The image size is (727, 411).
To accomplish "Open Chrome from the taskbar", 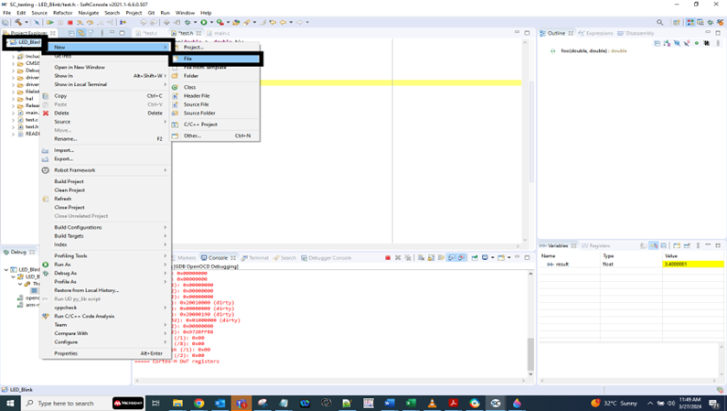I will [199, 403].
